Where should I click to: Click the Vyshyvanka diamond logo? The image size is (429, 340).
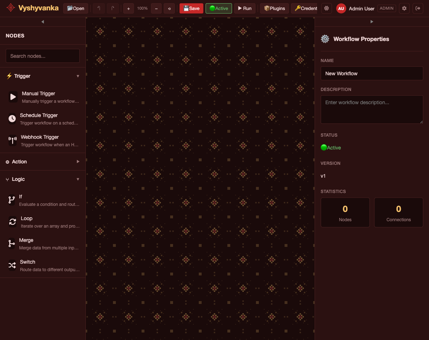click(11, 8)
